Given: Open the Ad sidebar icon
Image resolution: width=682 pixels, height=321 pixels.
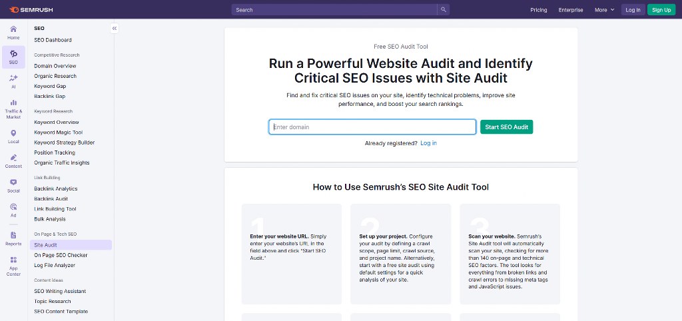Looking at the screenshot, I should click(x=13, y=210).
